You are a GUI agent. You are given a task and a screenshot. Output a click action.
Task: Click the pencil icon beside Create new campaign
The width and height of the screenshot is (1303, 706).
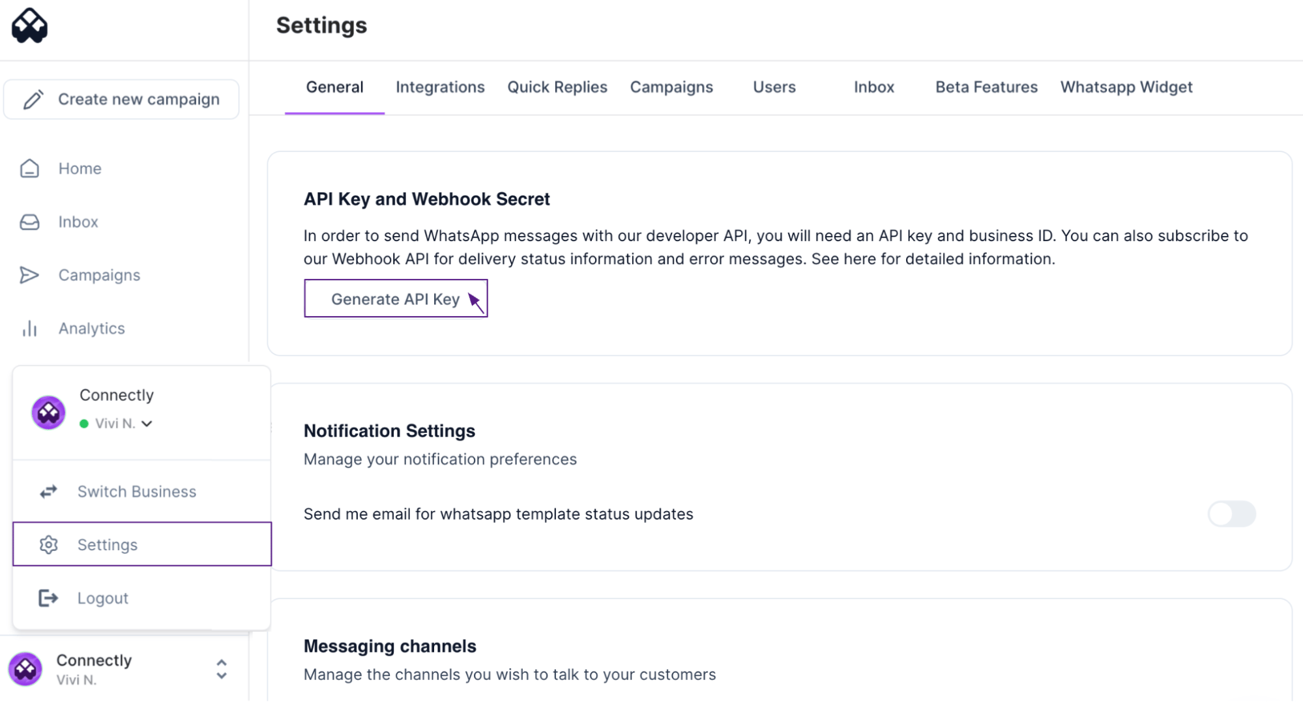click(x=33, y=99)
